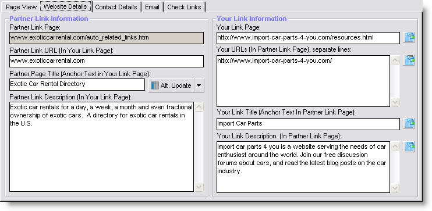The width and height of the screenshot is (432, 211).
Task: Click the copy icon beside Your URLs box
Action: coord(409,60)
